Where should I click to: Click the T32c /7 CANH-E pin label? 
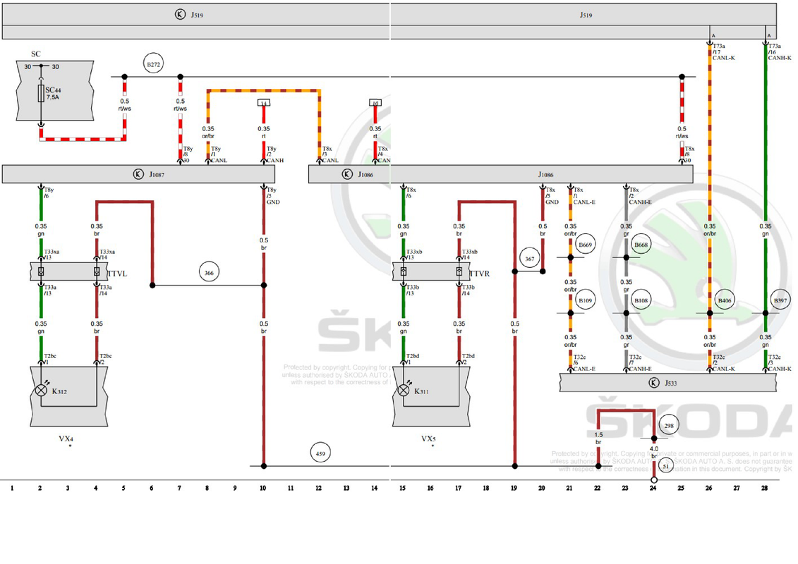click(x=640, y=363)
